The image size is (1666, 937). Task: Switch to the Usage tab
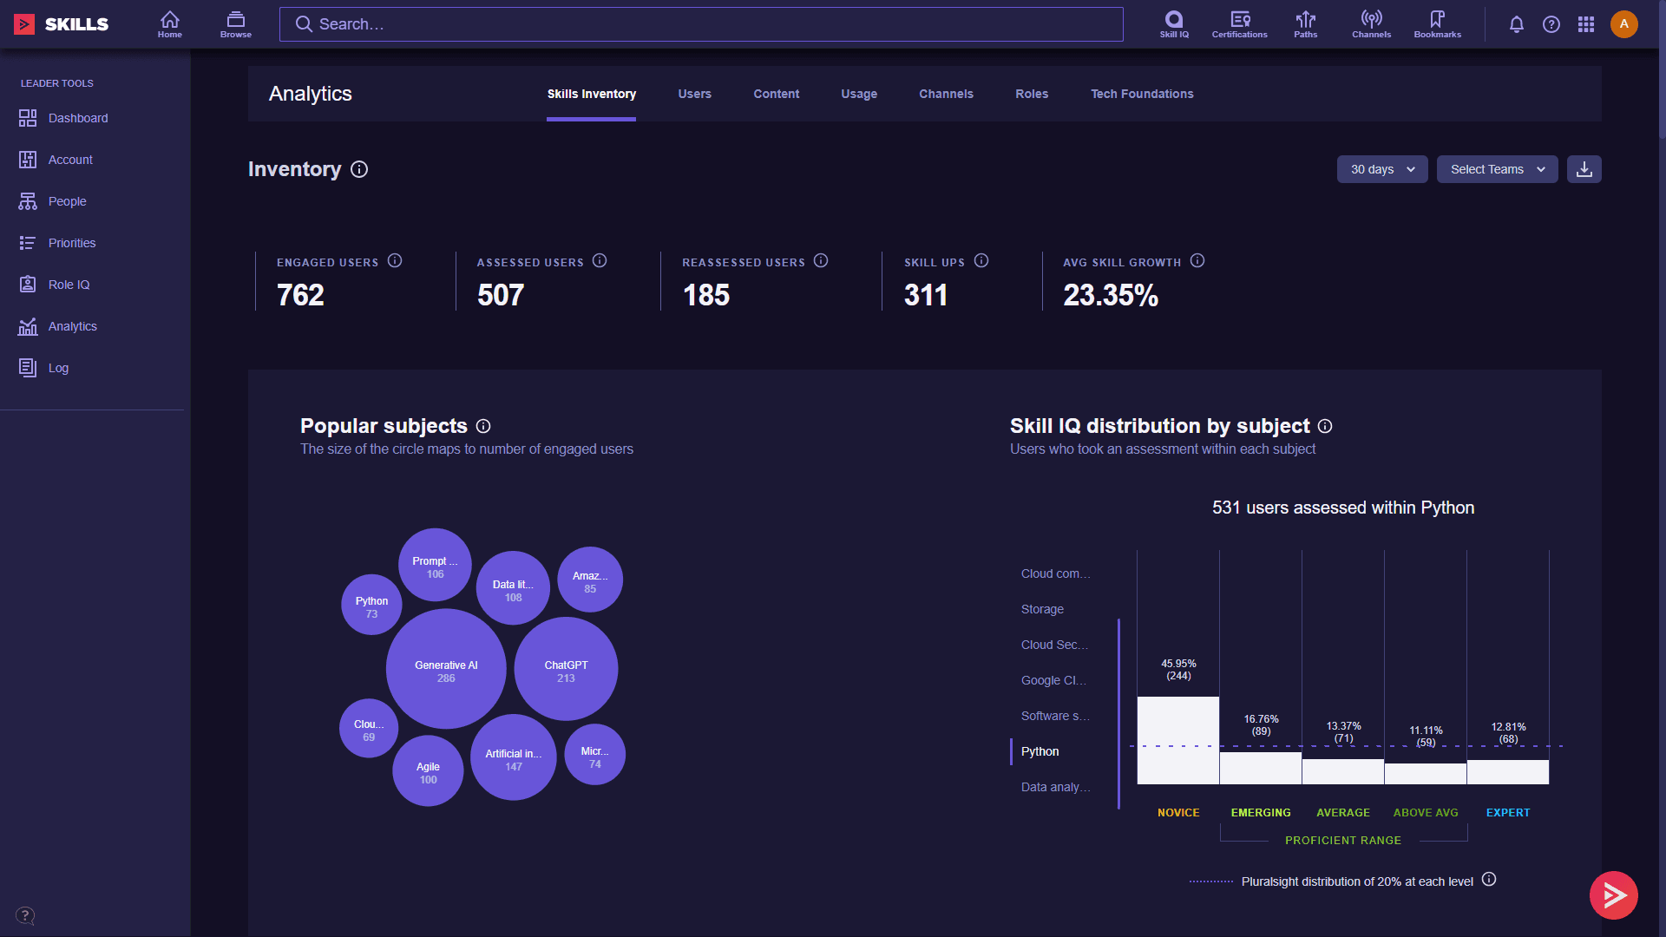point(859,94)
